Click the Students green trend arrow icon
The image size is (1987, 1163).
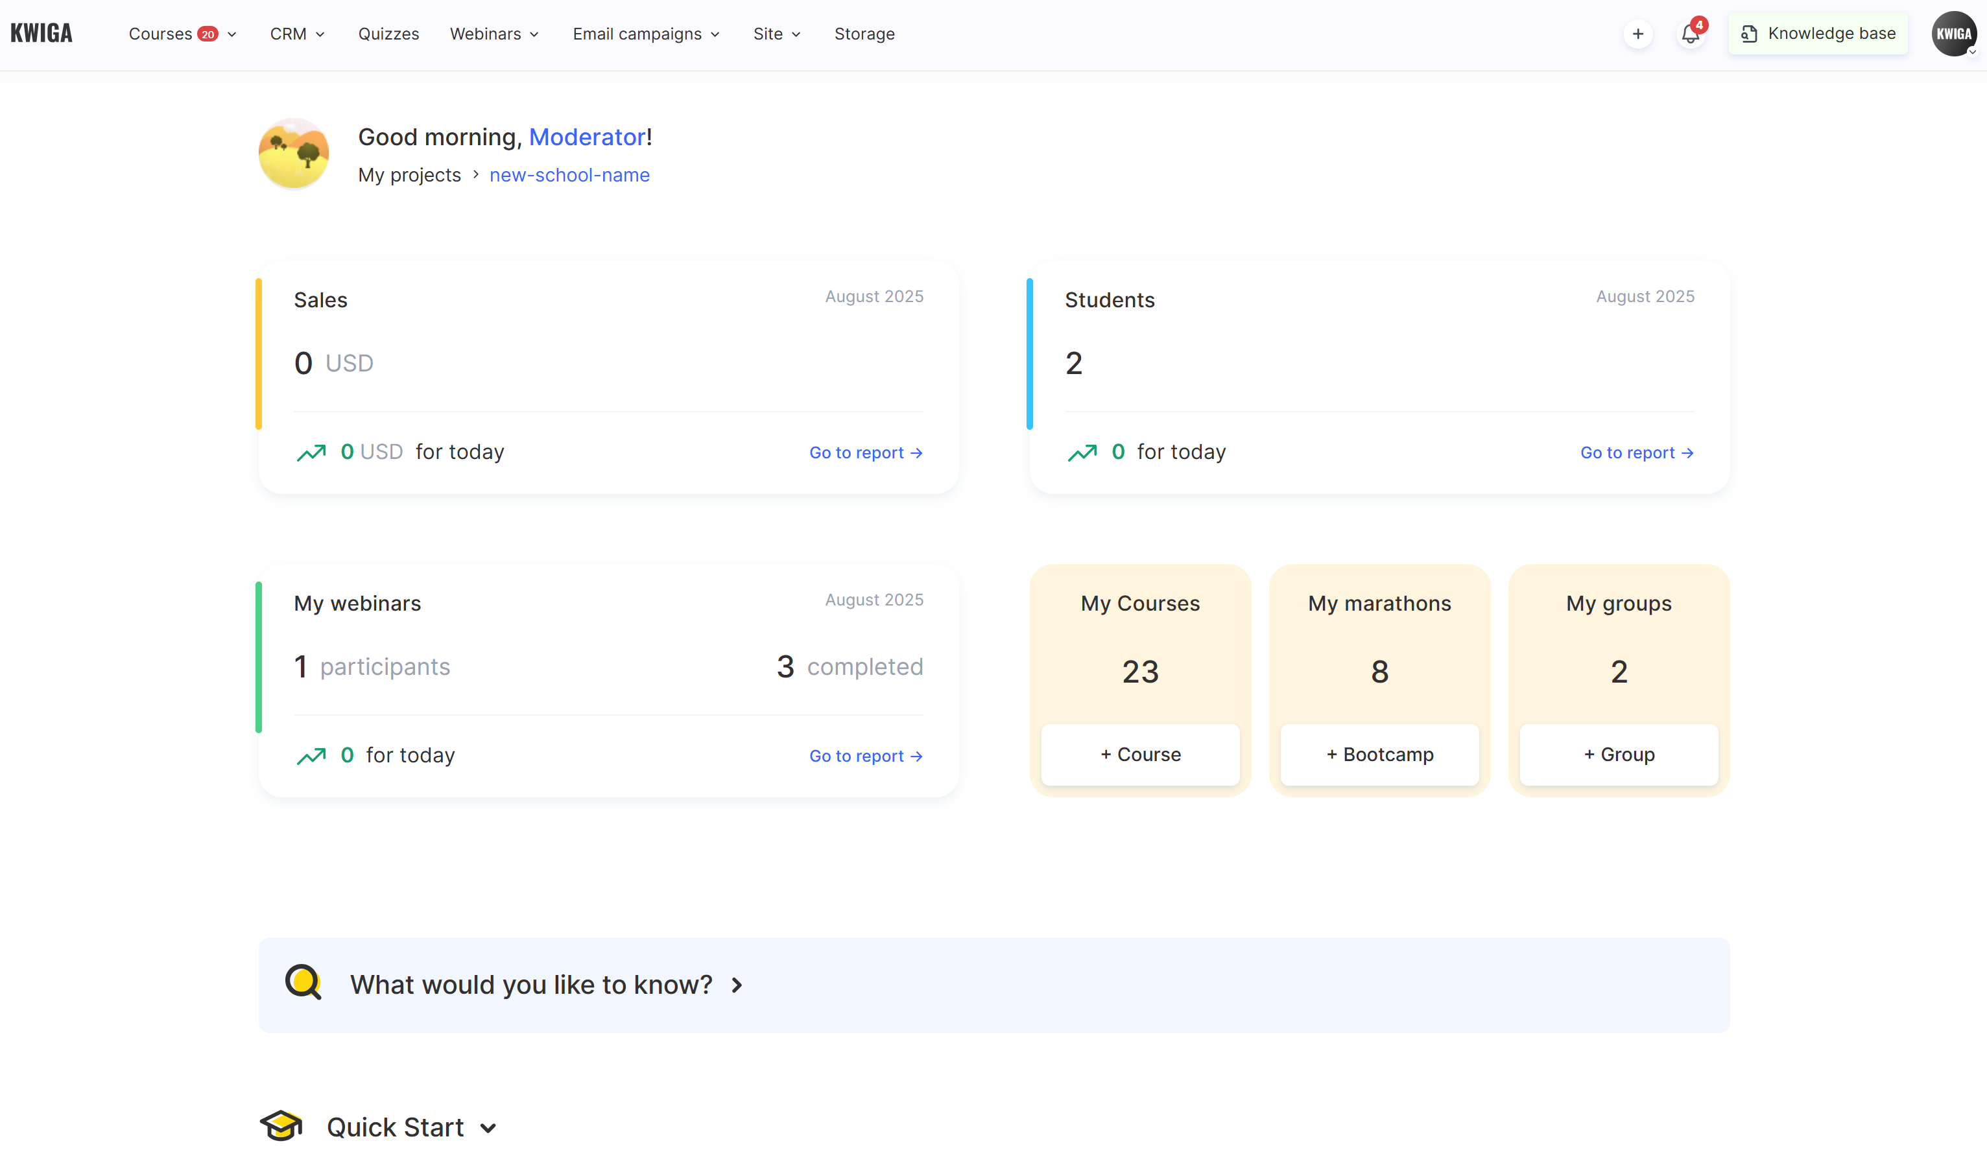point(1082,452)
